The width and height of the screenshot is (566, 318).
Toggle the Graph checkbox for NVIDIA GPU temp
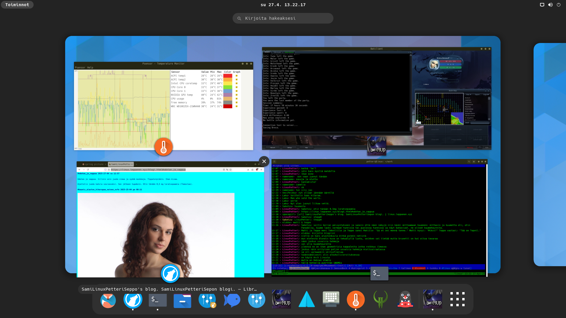(x=236, y=95)
